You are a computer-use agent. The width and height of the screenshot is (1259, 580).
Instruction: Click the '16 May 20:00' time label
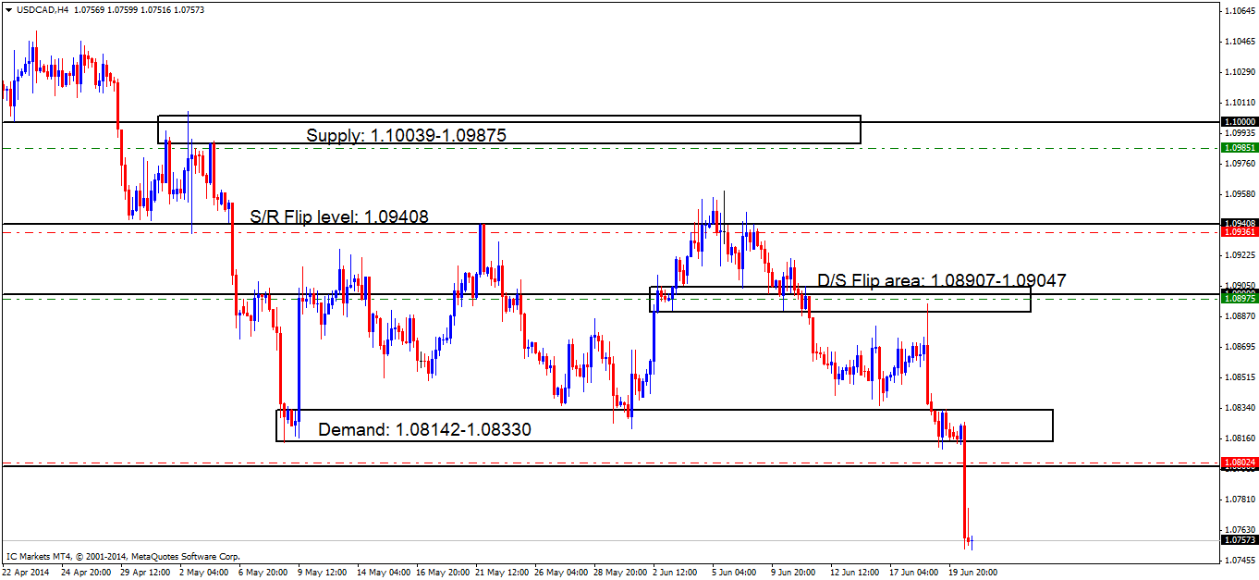442,573
